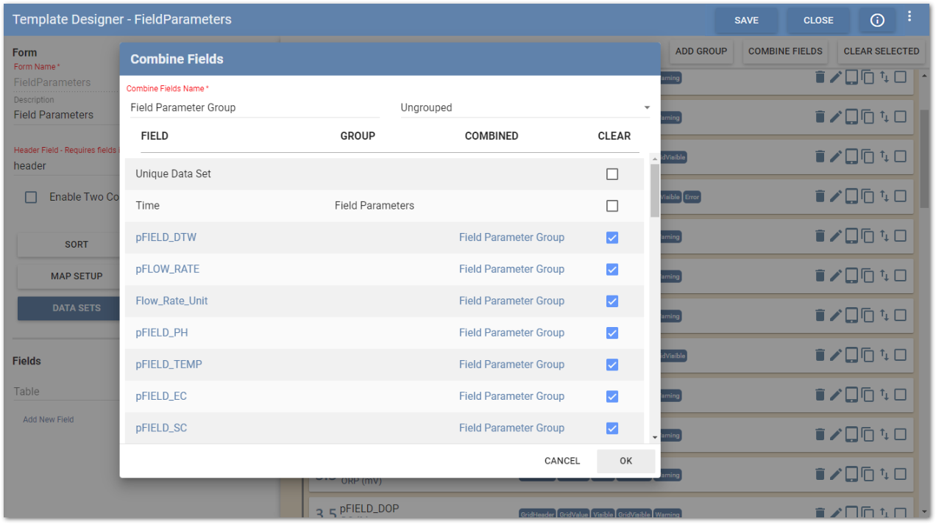Click the pFIELD_PH field link
This screenshot has height=524, width=936.
pos(162,332)
